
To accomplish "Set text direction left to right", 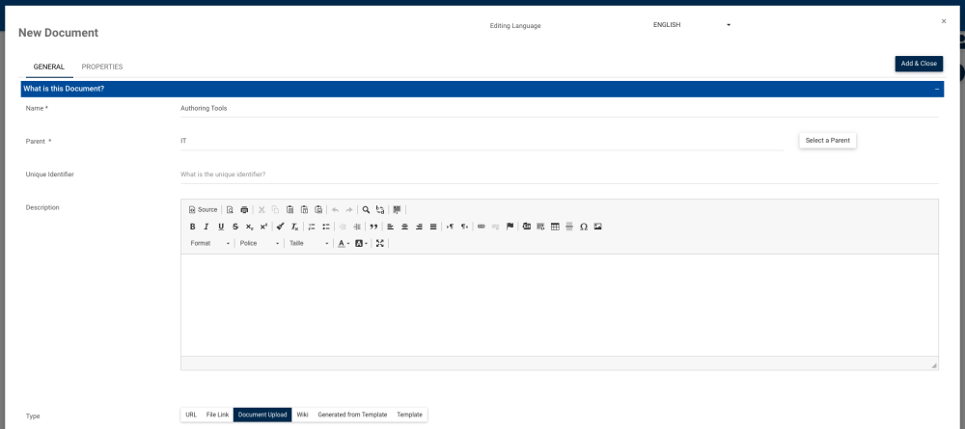I will pyautogui.click(x=451, y=227).
